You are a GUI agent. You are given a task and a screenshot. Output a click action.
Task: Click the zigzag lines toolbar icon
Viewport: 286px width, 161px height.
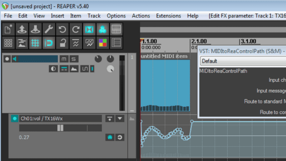[76, 43]
